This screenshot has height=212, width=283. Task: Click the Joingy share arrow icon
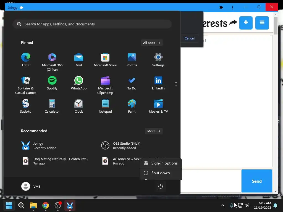coord(233,23)
